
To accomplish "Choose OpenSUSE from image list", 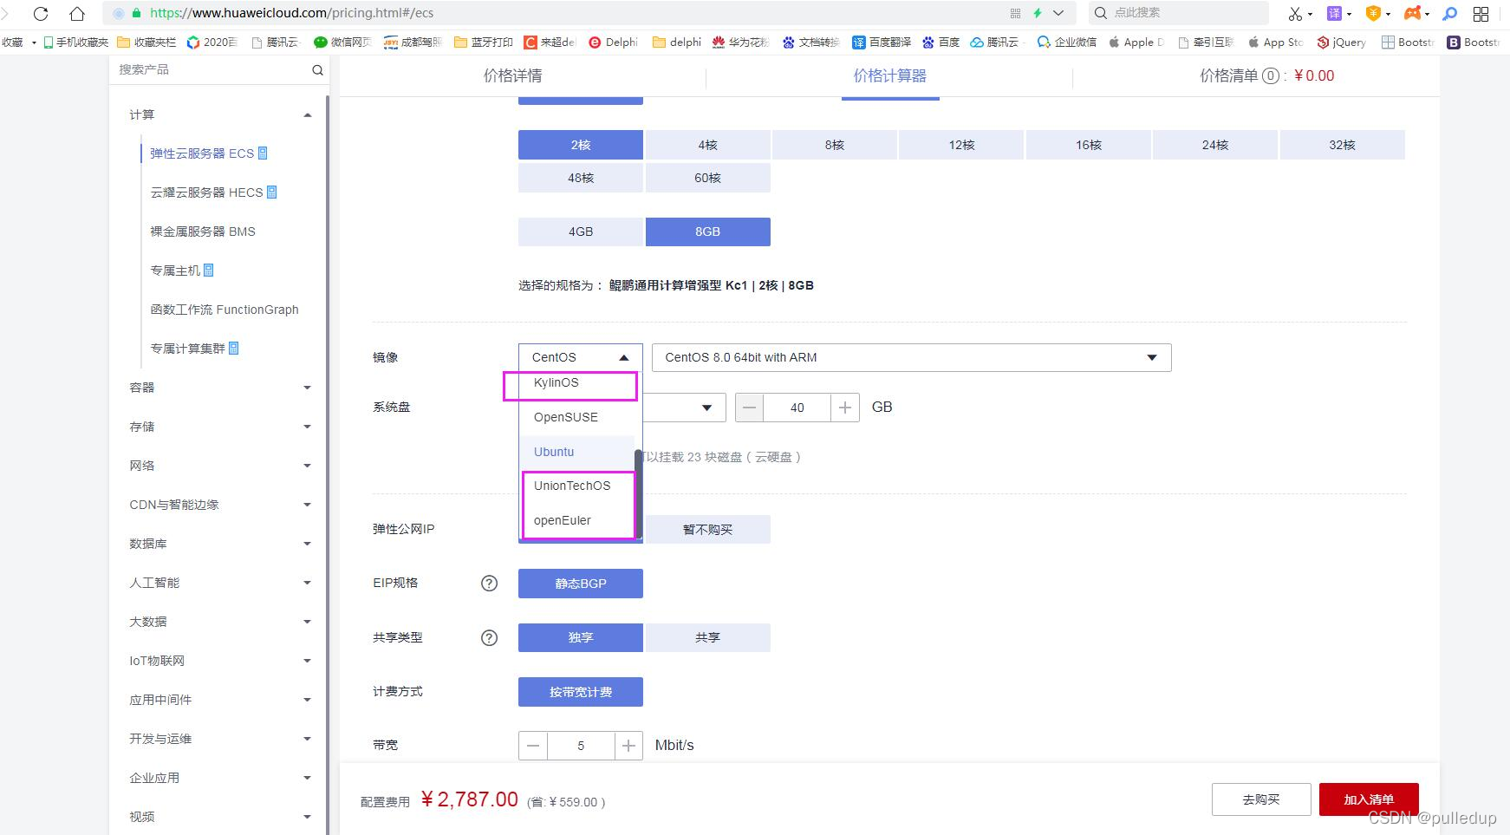I will tap(566, 417).
